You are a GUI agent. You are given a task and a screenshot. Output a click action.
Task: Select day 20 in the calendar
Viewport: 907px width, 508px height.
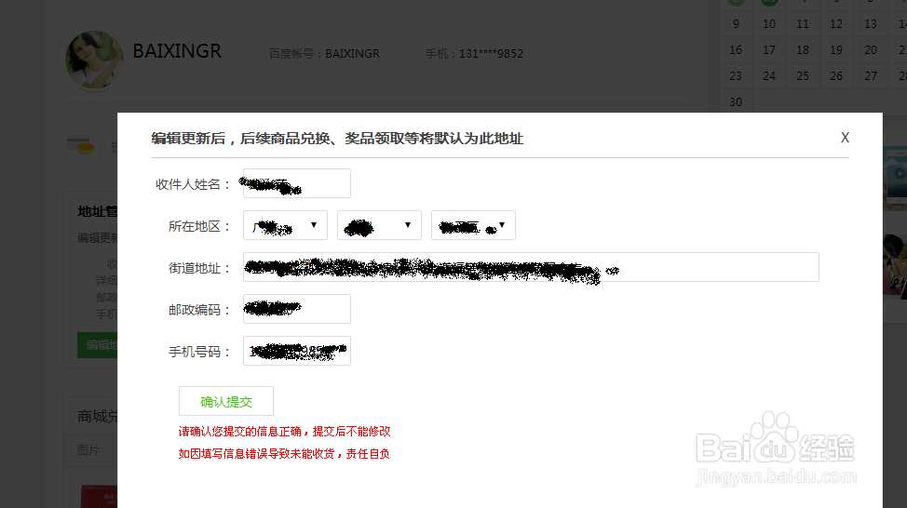[871, 49]
